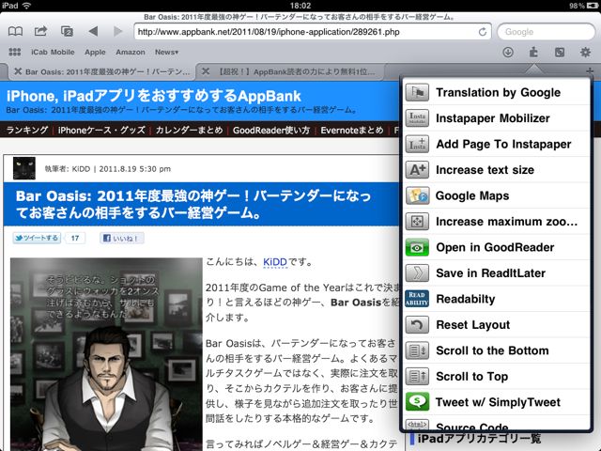
Task: Open the modules puzzle icon
Action: pos(533,52)
